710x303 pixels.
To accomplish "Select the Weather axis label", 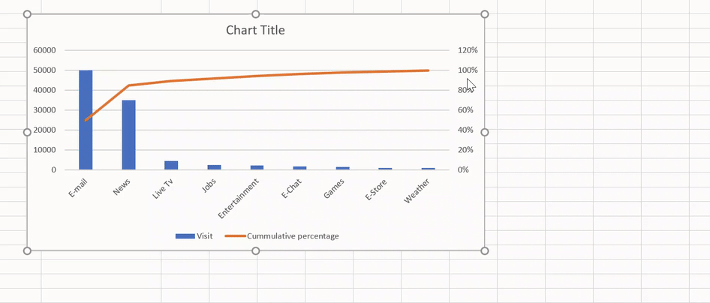I will coord(417,192).
